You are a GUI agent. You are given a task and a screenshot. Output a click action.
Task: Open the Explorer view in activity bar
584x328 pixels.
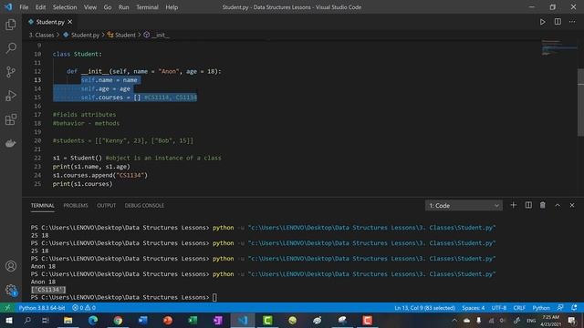[x=11, y=25]
